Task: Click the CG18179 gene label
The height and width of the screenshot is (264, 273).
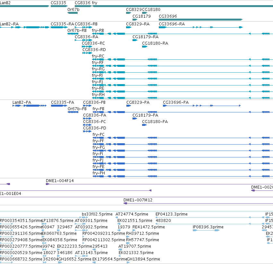Action: pyautogui.click(x=141, y=16)
